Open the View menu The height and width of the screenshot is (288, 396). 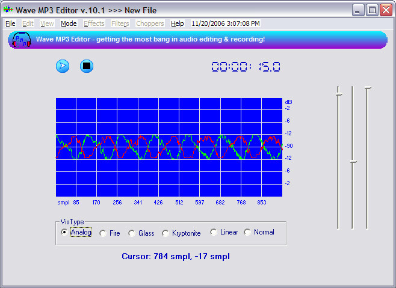point(47,23)
